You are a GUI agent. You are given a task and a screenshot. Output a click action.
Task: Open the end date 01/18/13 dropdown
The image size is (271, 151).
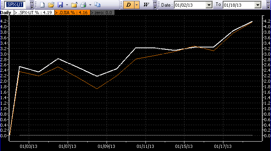point(258,5)
